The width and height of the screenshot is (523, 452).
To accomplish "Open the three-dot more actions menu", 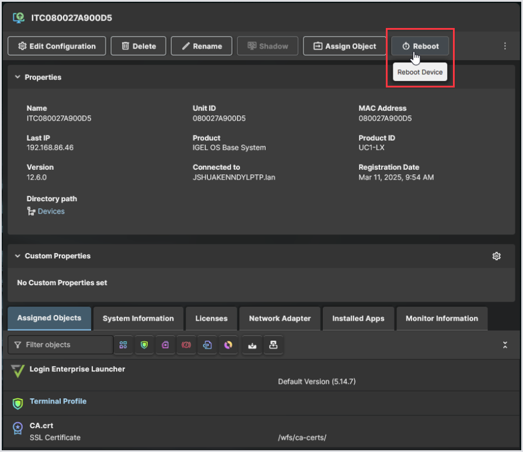I will tap(505, 46).
